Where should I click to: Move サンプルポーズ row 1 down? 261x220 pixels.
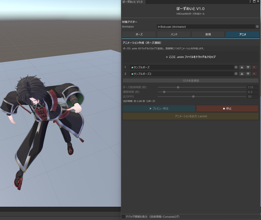coord(248,67)
